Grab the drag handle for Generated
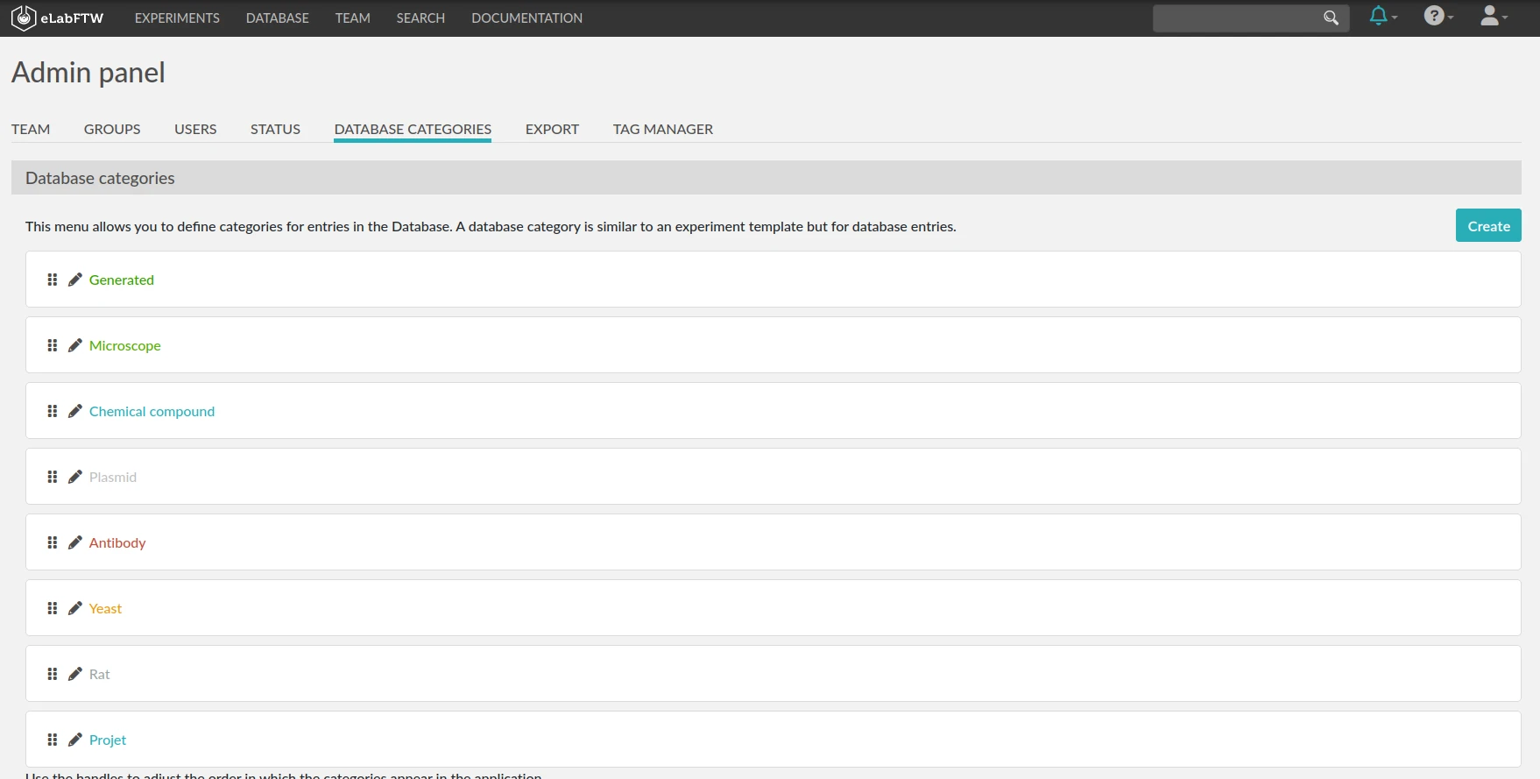 click(53, 280)
